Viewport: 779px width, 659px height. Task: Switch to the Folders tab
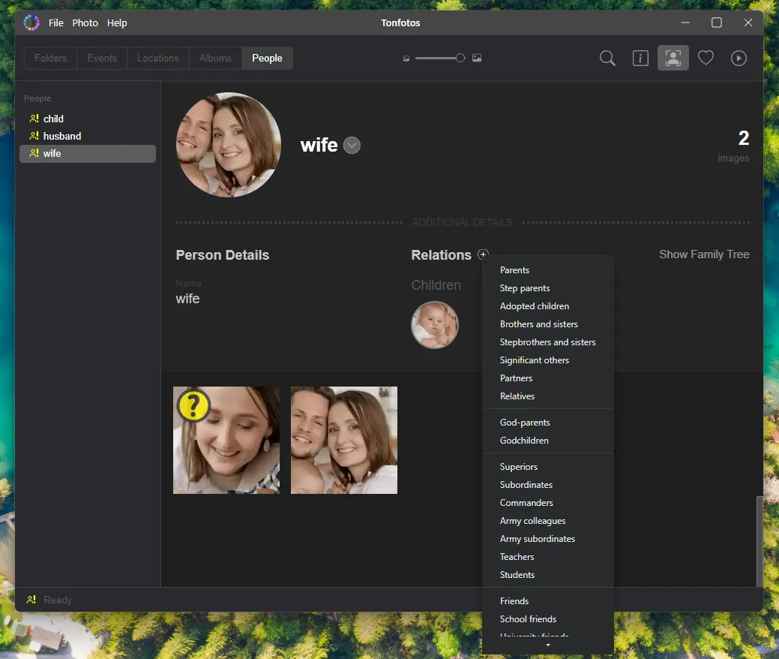click(50, 59)
